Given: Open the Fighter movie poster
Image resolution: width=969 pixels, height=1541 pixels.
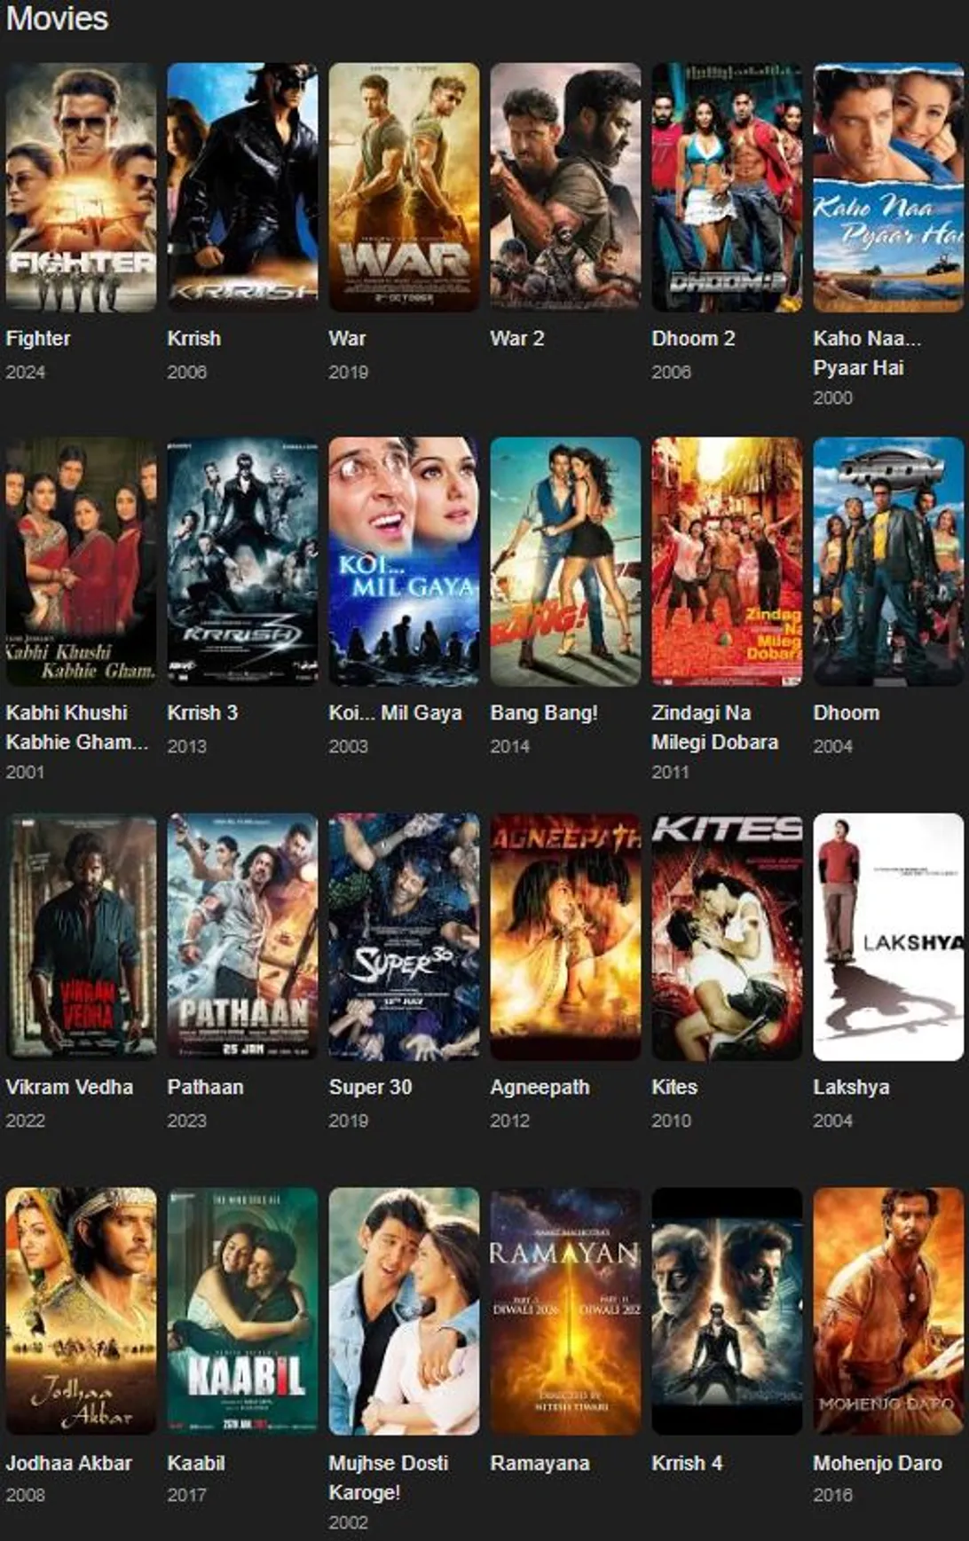Looking at the screenshot, I should click(x=81, y=187).
